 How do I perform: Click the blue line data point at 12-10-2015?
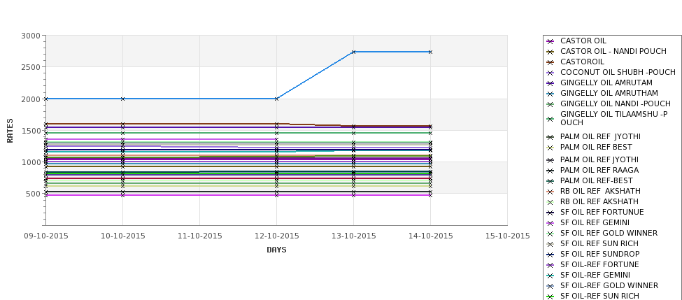click(276, 99)
